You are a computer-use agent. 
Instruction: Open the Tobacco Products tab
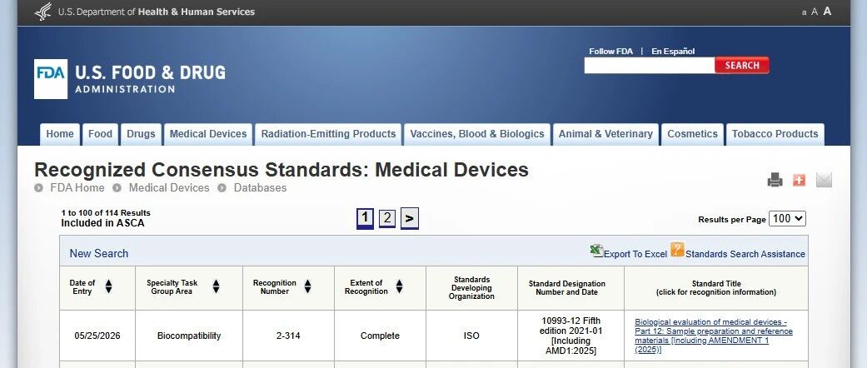coord(775,134)
